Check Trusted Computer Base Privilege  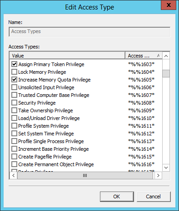tap(14, 95)
